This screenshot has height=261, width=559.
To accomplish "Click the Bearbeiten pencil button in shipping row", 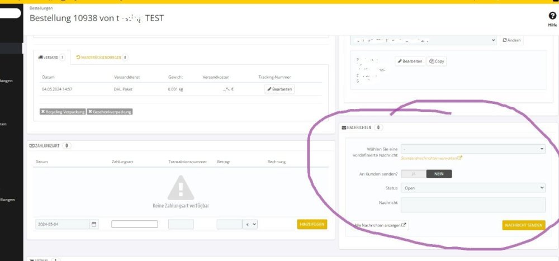I will click(279, 89).
